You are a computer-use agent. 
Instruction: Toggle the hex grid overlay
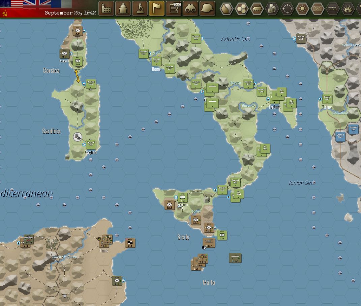tap(242, 9)
